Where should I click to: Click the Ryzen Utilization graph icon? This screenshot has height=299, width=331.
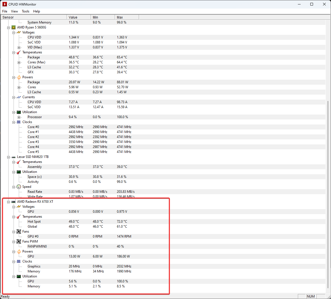click(x=19, y=112)
